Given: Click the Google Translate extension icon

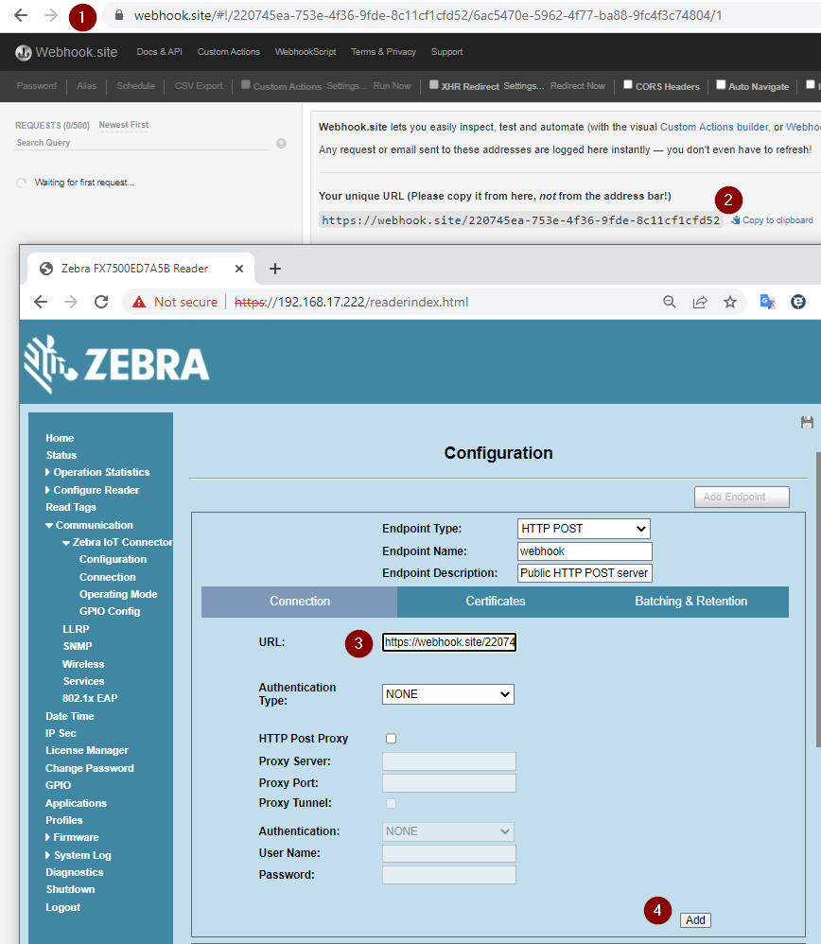Looking at the screenshot, I should (x=767, y=302).
